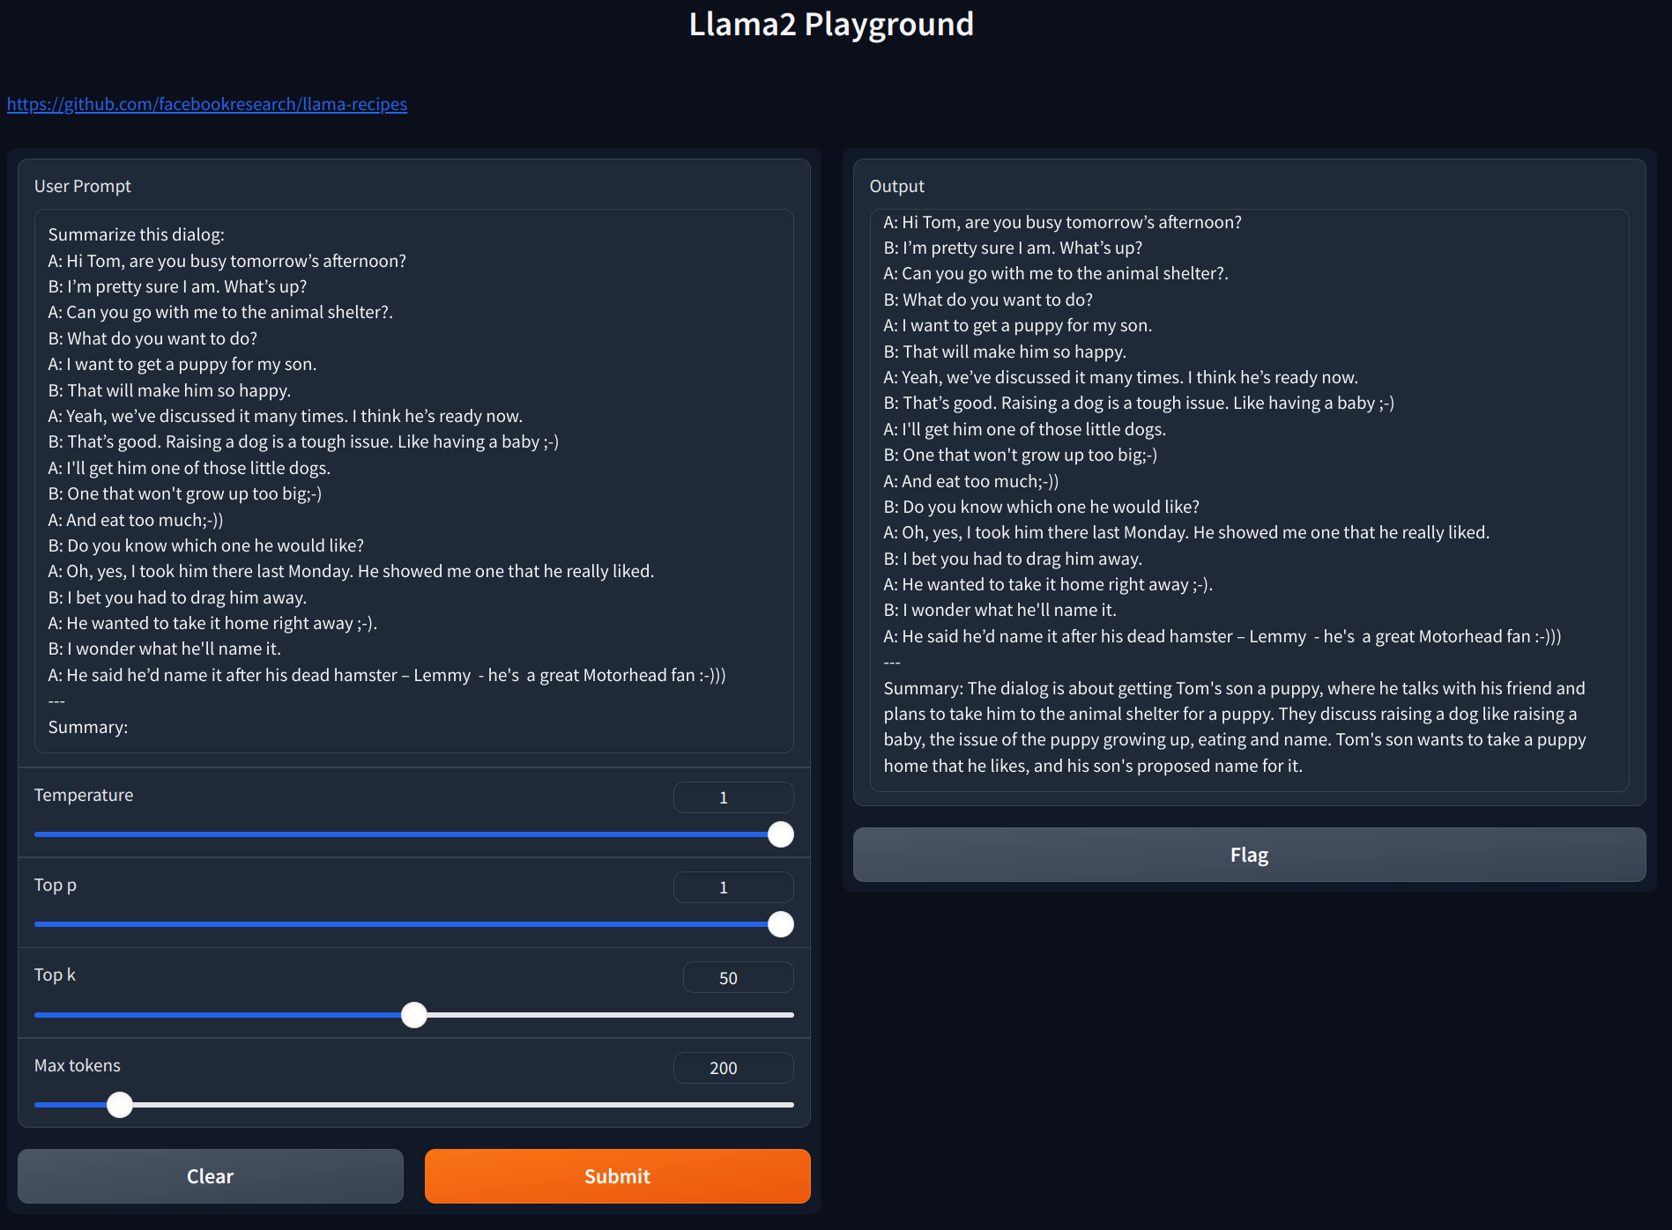The image size is (1672, 1230).
Task: Click inside the User Prompt text area
Action: point(414,481)
